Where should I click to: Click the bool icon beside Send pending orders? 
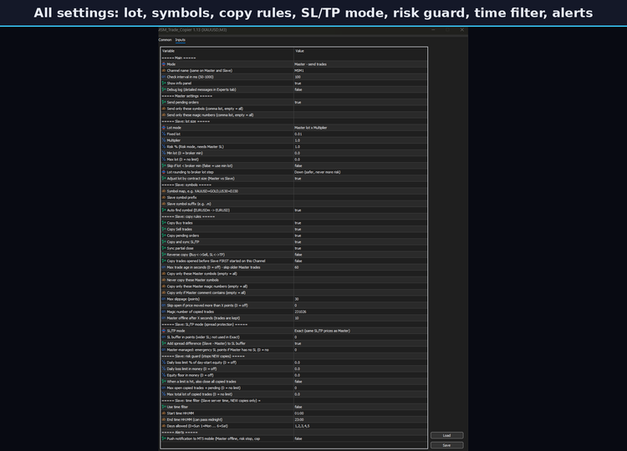click(x=164, y=102)
